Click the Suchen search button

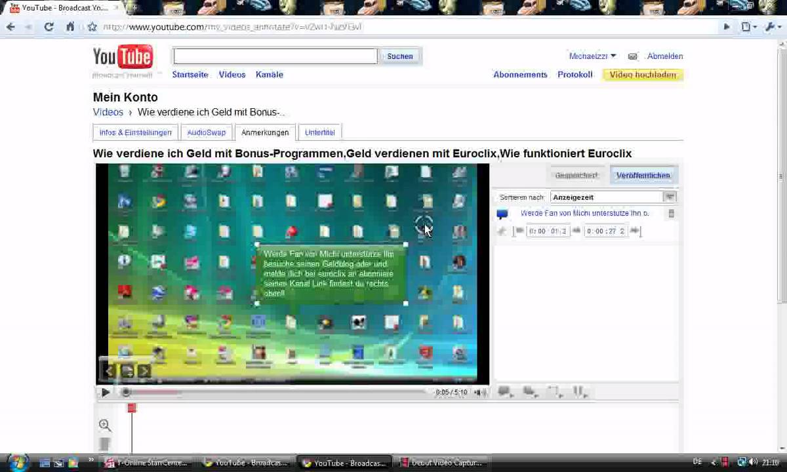400,56
